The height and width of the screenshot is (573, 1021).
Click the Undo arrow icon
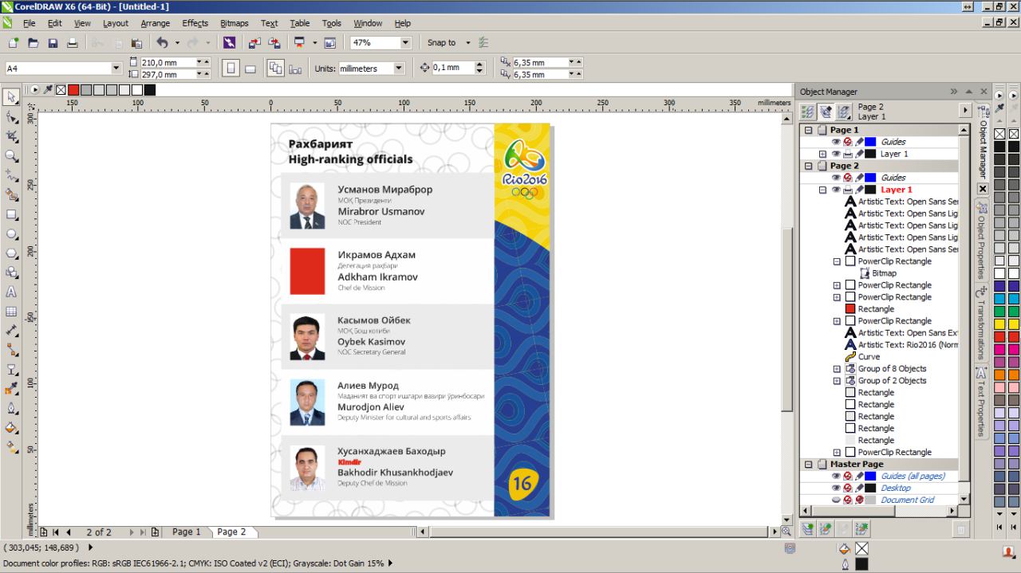pos(163,43)
